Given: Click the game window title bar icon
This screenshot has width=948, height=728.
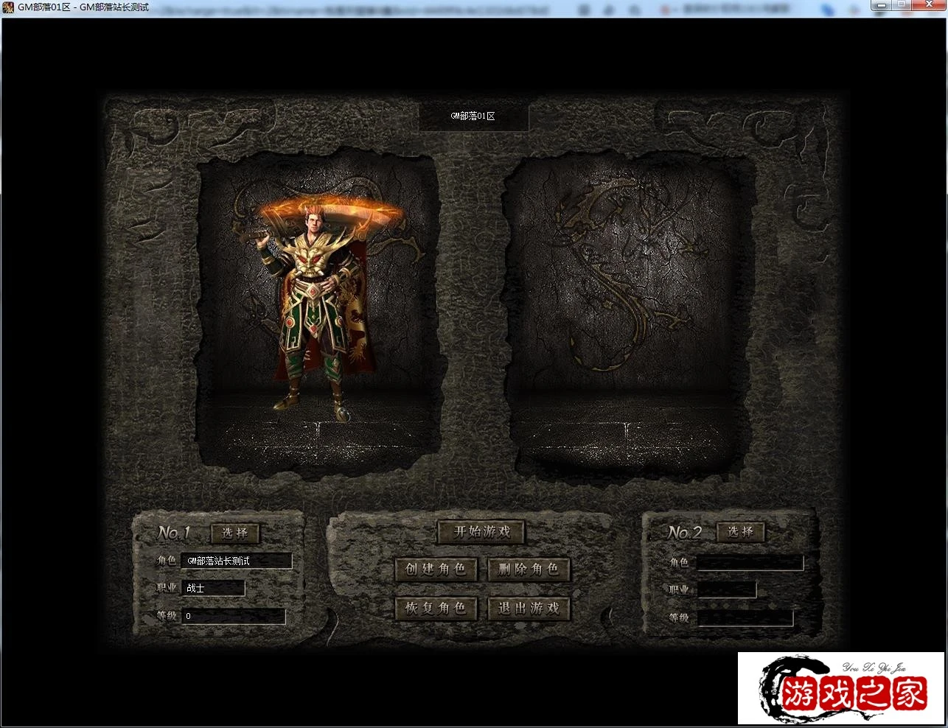Looking at the screenshot, I should 8,7.
